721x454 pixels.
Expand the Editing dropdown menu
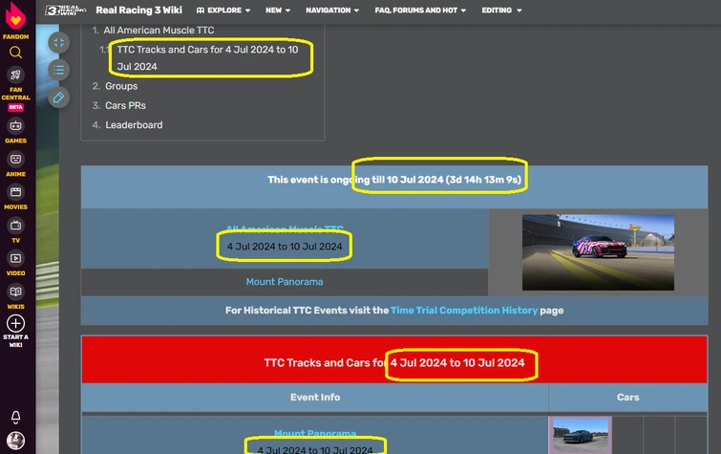[501, 11]
